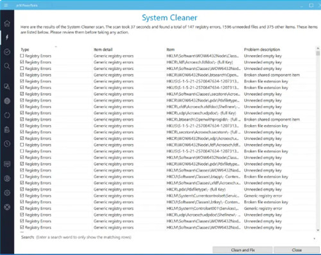Open the lifebuoy help sidebar icon

coord(7,207)
